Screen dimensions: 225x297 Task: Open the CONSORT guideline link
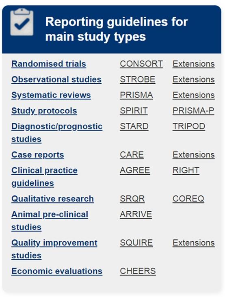[141, 64]
